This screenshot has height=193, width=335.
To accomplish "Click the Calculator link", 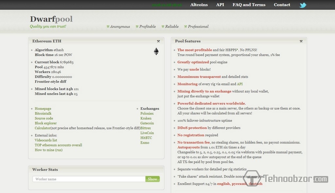I will 43,128.
